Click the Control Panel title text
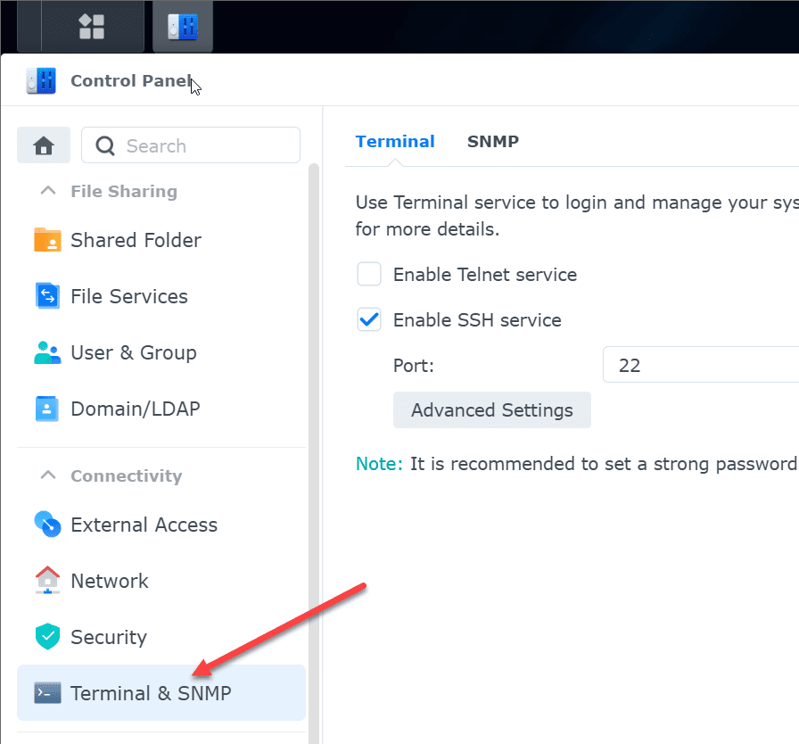This screenshot has height=744, width=799. 130,80
